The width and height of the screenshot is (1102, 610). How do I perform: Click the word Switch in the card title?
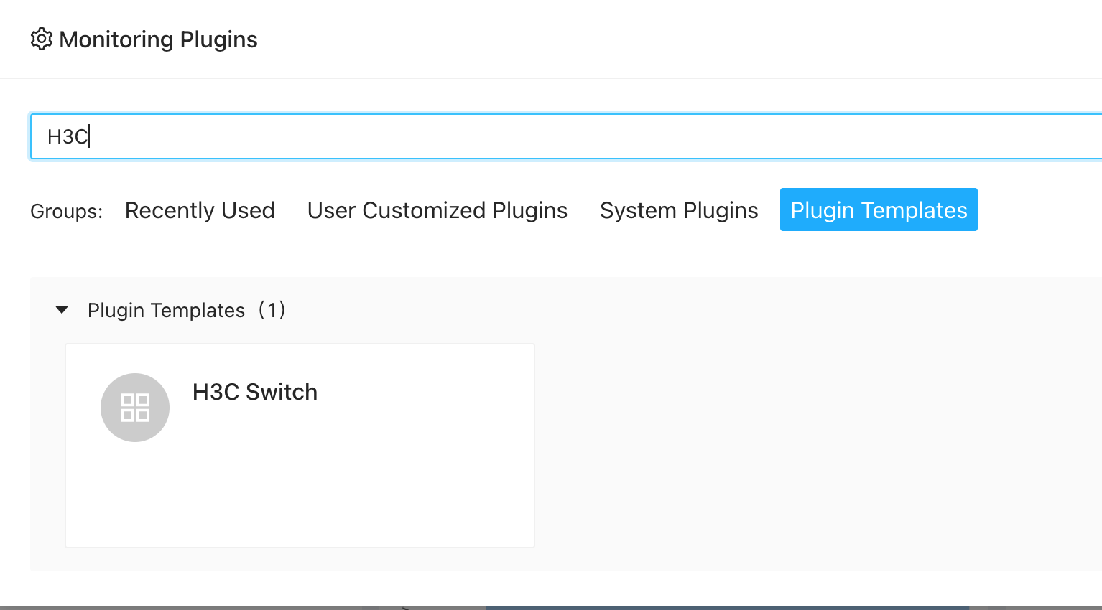pos(281,392)
